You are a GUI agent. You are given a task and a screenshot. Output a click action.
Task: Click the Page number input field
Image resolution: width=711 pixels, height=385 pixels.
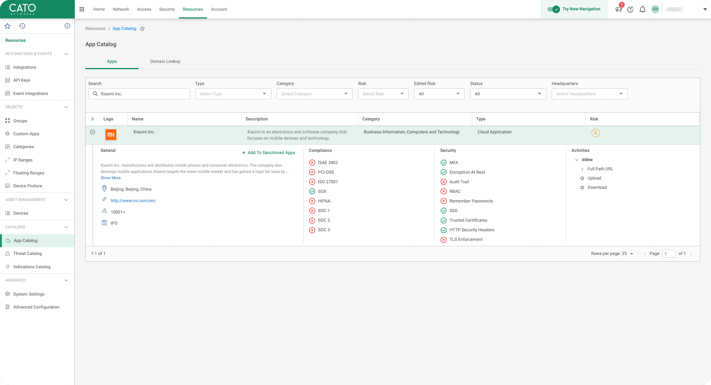[x=669, y=254]
